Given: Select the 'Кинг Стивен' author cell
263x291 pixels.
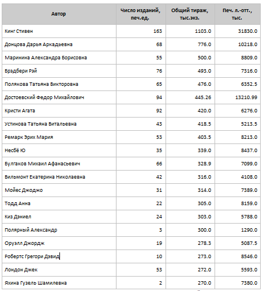Looking at the screenshot, I should tap(59, 31).
